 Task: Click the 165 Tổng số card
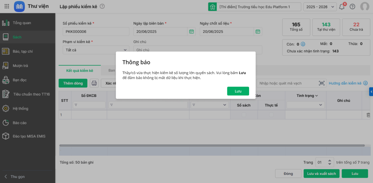296,27
